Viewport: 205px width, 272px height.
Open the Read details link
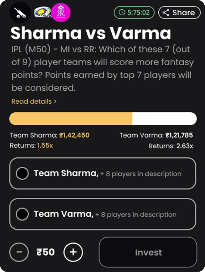(x=32, y=101)
